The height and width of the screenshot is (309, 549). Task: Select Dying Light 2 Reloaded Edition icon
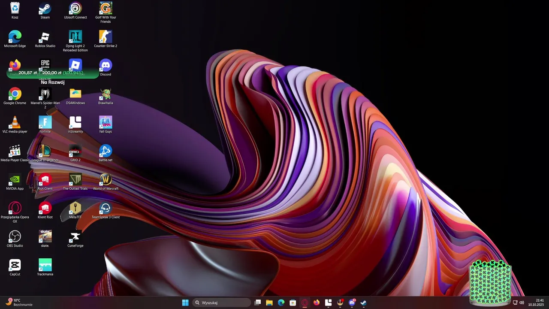75,41
